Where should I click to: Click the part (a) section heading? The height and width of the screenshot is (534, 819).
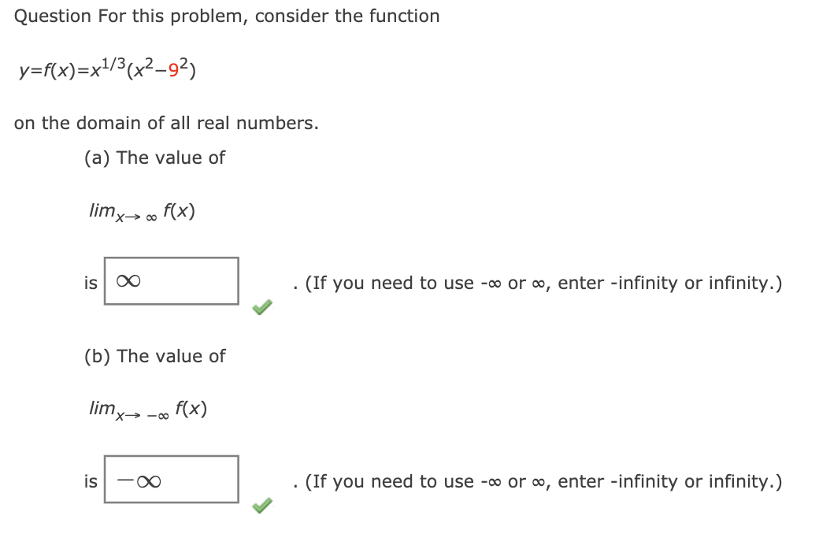[x=157, y=158]
